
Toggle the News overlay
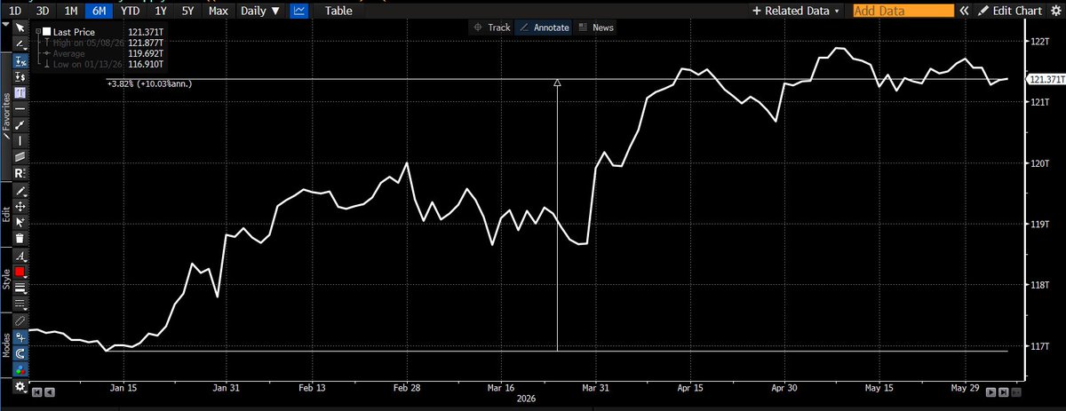tap(596, 28)
